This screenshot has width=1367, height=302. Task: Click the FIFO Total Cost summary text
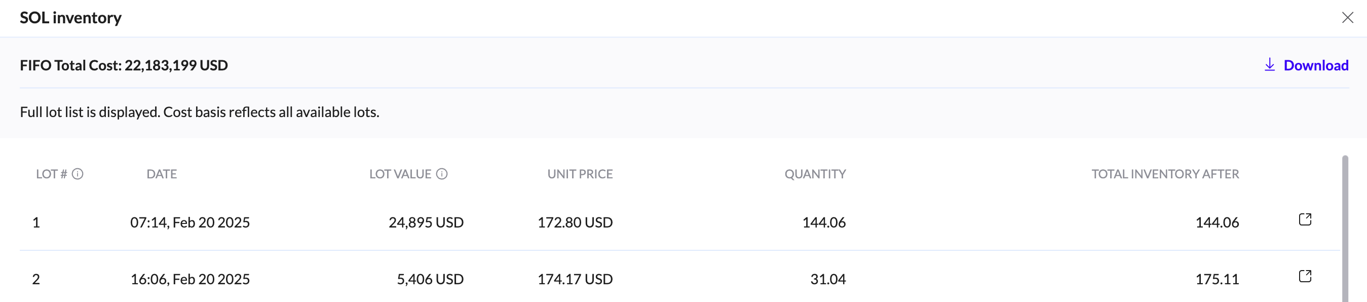124,65
